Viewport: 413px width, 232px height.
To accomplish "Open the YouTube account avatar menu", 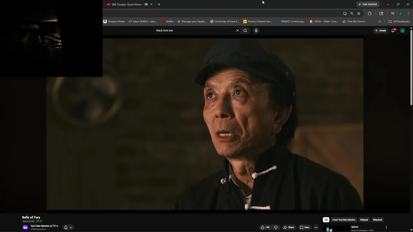I will coord(402,30).
